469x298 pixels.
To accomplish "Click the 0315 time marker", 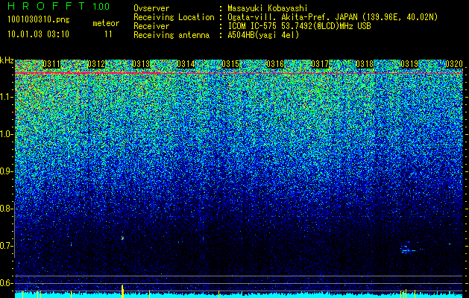I will pos(230,64).
